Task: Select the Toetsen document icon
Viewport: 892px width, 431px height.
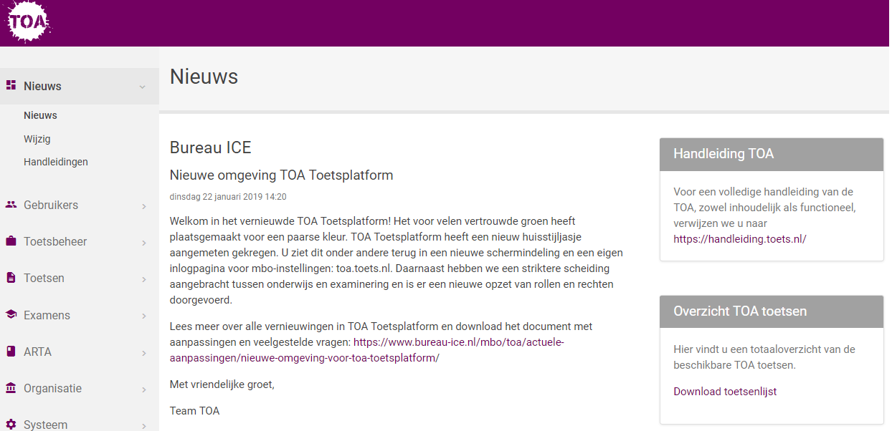Action: pyautogui.click(x=10, y=278)
